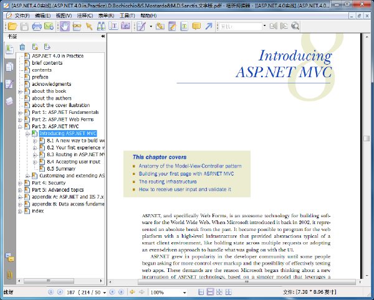Enable continuous page layout
374x300 pixels.
pyautogui.click(x=210, y=292)
